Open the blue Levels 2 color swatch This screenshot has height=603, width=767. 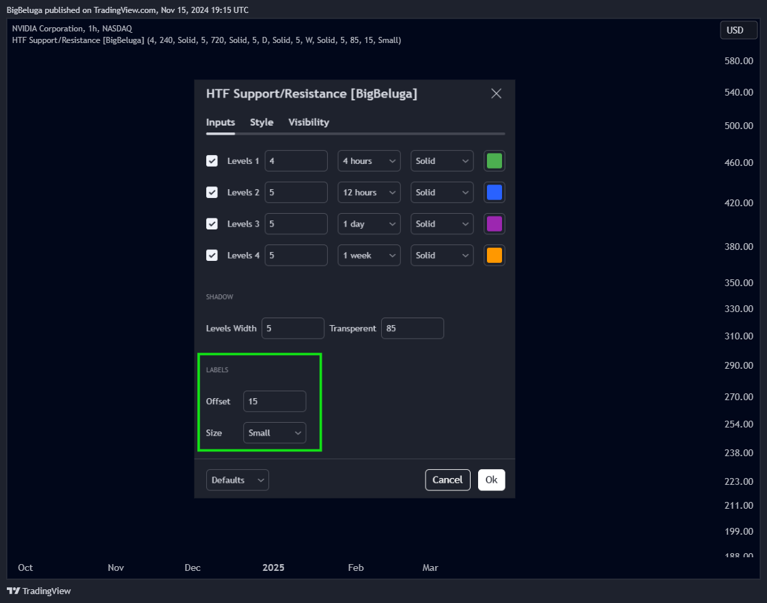pos(494,192)
